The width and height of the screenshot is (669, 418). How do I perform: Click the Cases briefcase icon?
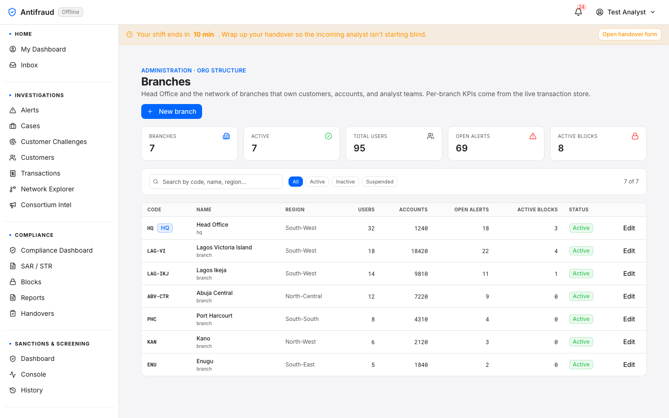pos(13,126)
